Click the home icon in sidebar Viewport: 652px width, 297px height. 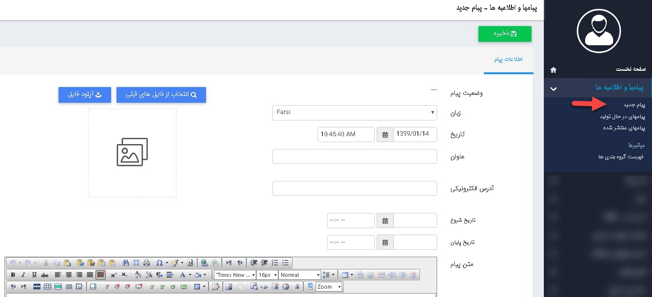tap(553, 70)
